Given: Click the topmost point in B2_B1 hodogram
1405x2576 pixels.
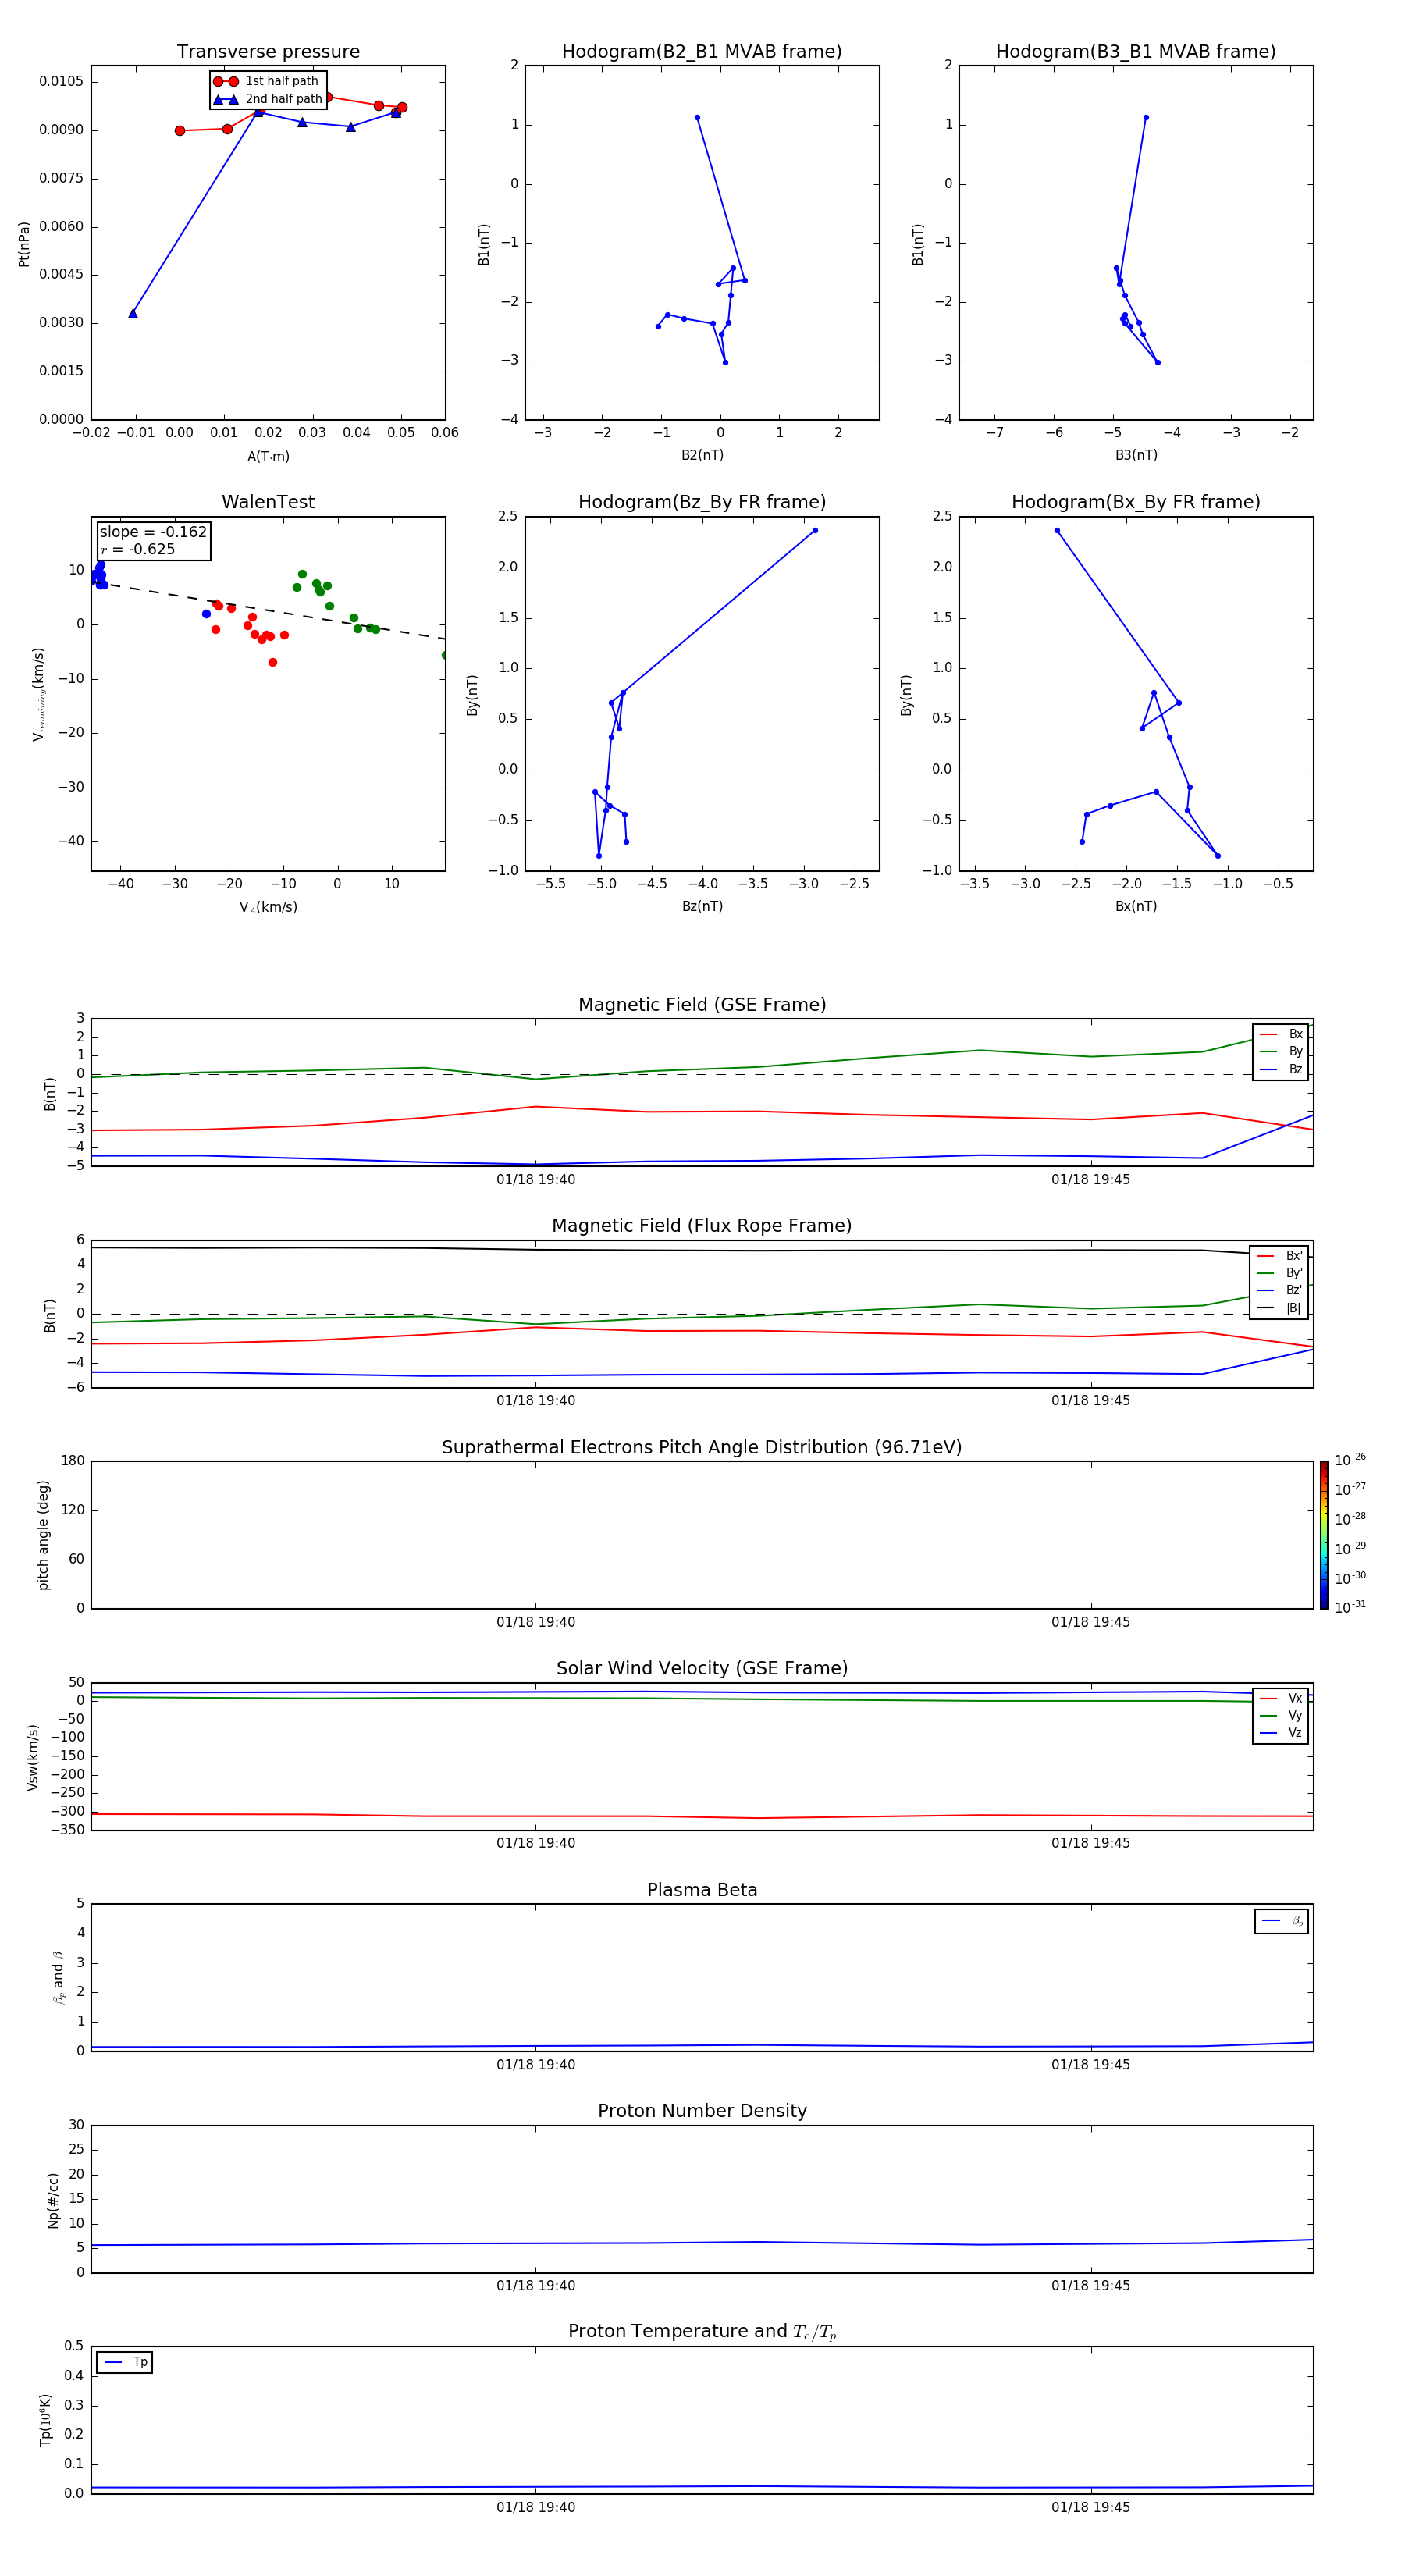Looking at the screenshot, I should (x=697, y=118).
